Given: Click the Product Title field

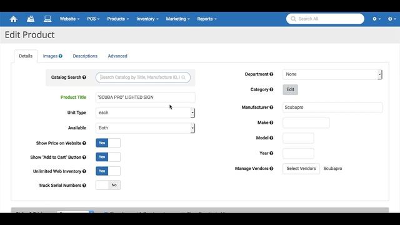Looking at the screenshot, I should [x=146, y=97].
